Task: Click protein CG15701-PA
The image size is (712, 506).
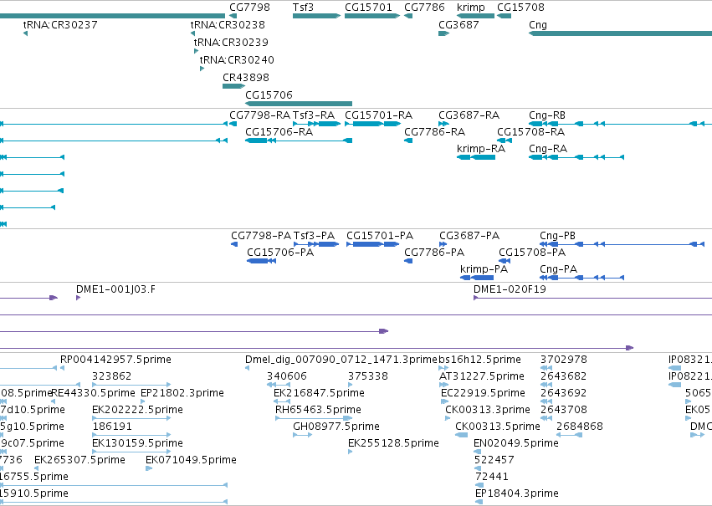Action: 380,236
